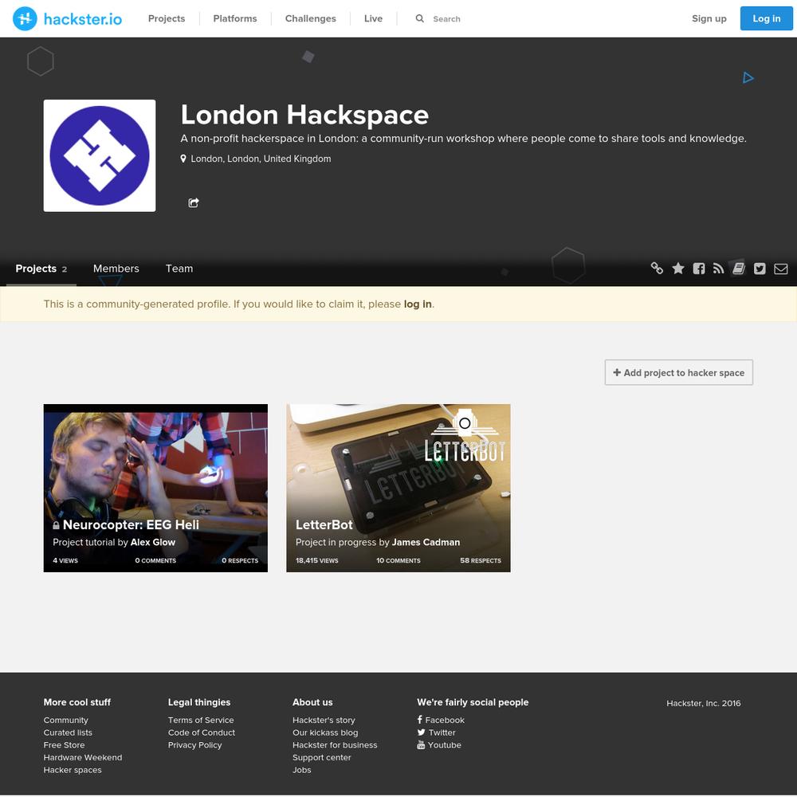Open the Neurocopter: EEG Heli project card
797x797 pixels.
click(155, 488)
